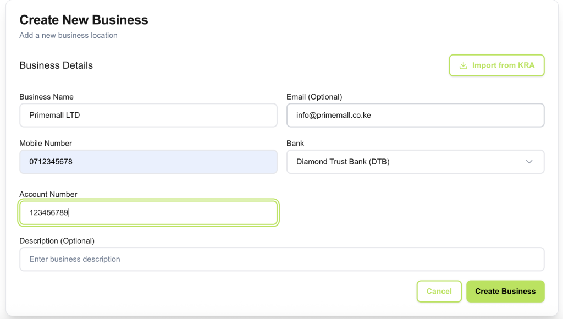Select the 'Bank' field label
563x319 pixels.
295,144
